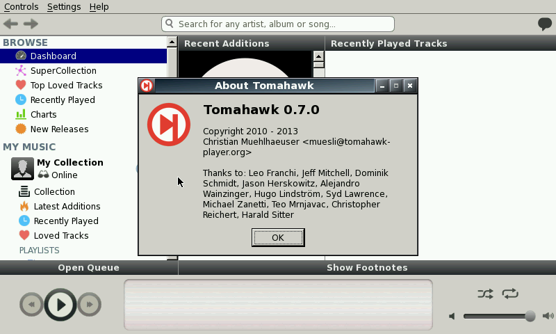The image size is (556, 334).
Task: Click the Online sunglasses status icon
Action: point(43,174)
